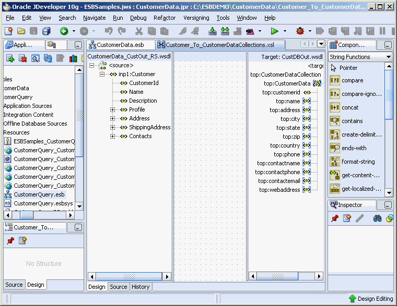This screenshot has height=306, width=397.
Task: Switch to Structure pane Source tab
Action: point(14,285)
